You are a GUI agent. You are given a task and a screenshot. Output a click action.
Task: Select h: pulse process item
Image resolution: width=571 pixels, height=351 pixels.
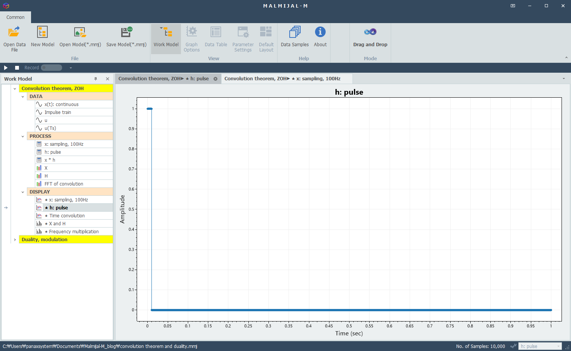74,152
